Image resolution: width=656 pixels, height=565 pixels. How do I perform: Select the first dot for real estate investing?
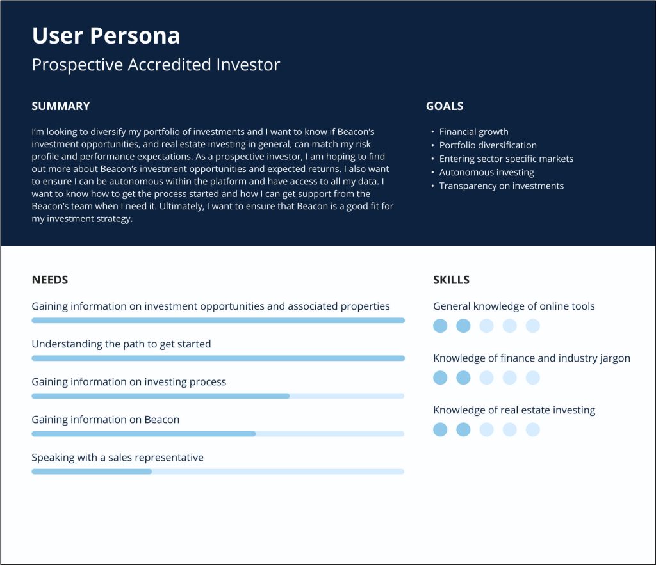tap(440, 429)
